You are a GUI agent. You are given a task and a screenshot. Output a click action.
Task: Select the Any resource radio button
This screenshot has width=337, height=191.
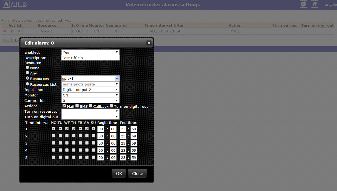27,73
